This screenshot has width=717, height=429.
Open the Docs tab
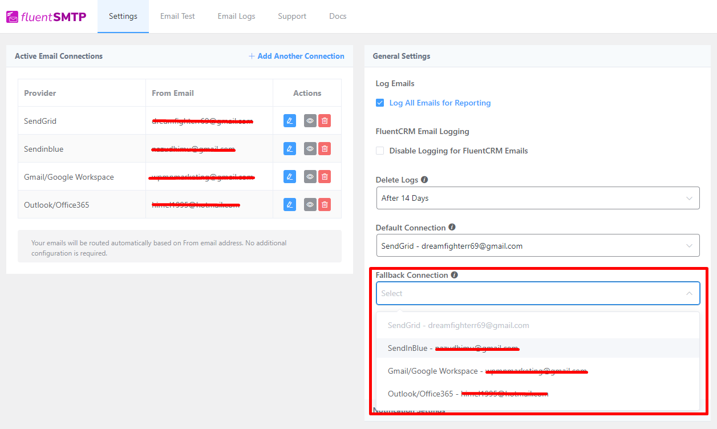tap(338, 16)
